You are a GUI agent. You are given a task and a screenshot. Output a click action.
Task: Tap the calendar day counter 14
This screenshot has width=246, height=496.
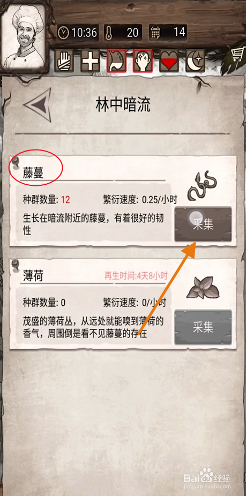(168, 32)
